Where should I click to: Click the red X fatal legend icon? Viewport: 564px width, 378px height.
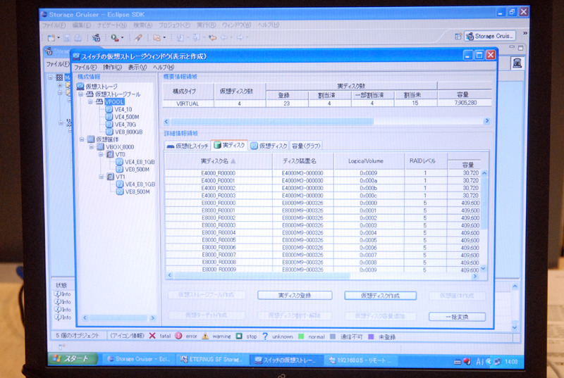[152, 336]
